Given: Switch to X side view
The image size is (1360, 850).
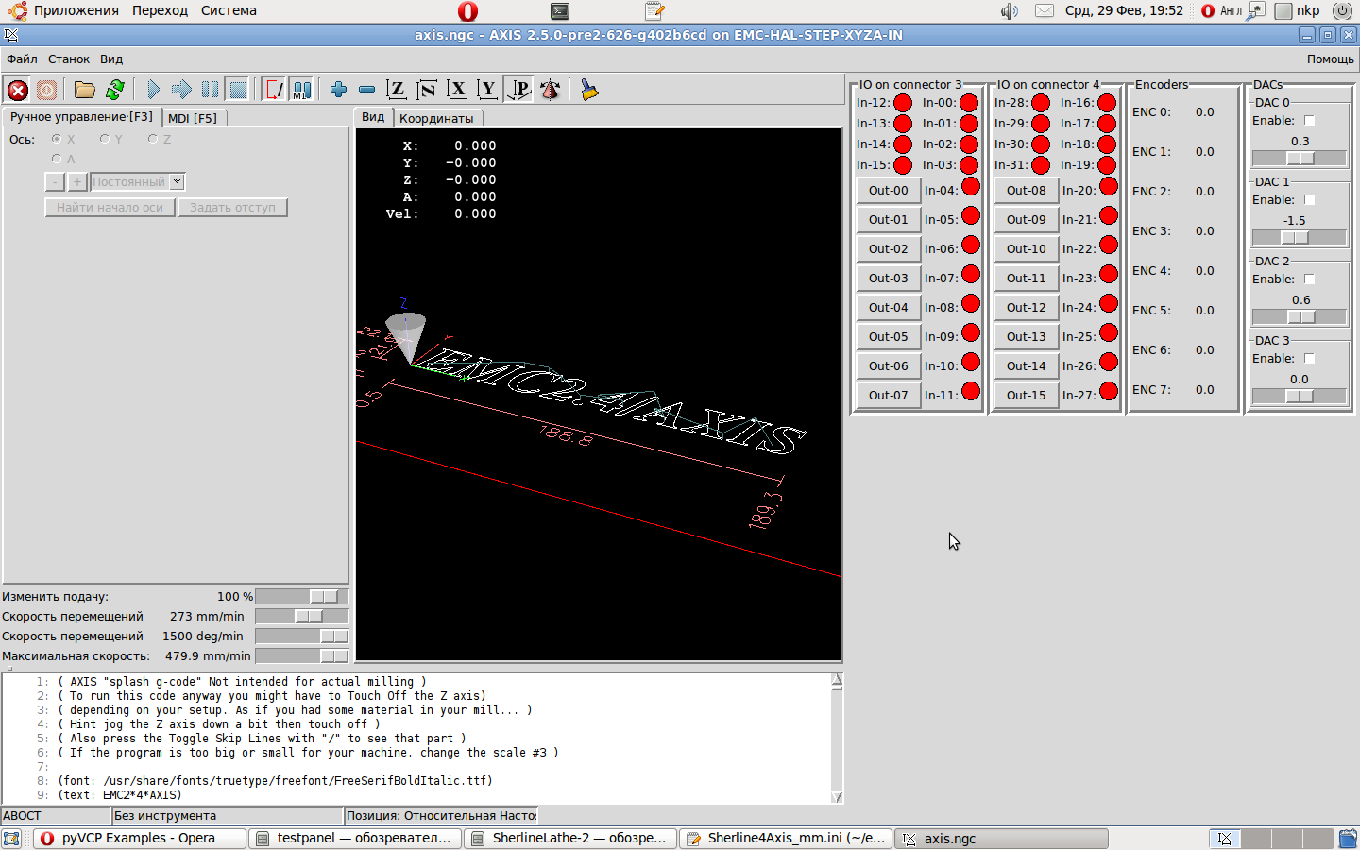Looking at the screenshot, I should [x=457, y=90].
